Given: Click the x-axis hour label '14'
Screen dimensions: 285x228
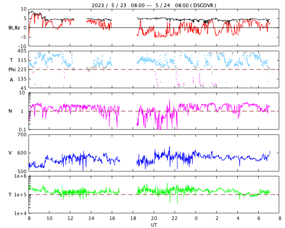Looking at the screenshot, I should click(91, 218).
